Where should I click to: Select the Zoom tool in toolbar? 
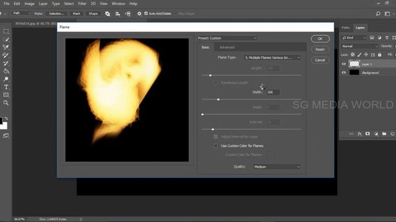tap(6, 103)
